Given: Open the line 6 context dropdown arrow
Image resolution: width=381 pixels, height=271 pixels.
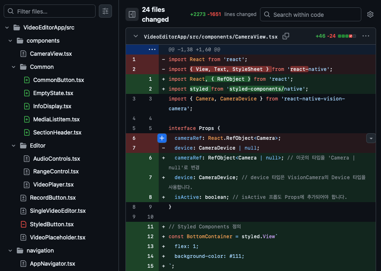Looking at the screenshot, I should (x=371, y=138).
